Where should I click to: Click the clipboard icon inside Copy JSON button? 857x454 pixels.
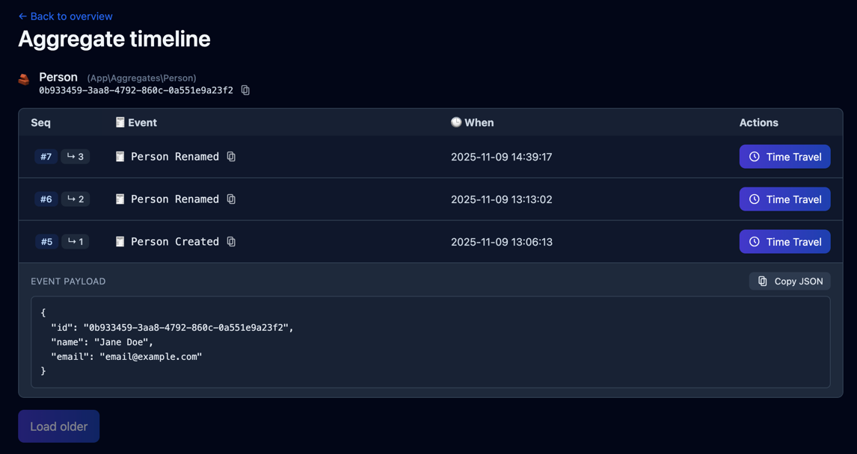(762, 281)
